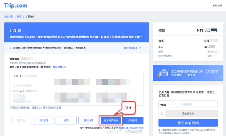
Task: Open 聯絡我們 link in header
Action: coord(217,6)
